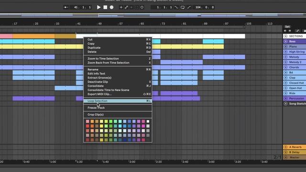Select Extract Groove(s) menu entry
Viewport: 306px width, 172px height.
point(118,77)
